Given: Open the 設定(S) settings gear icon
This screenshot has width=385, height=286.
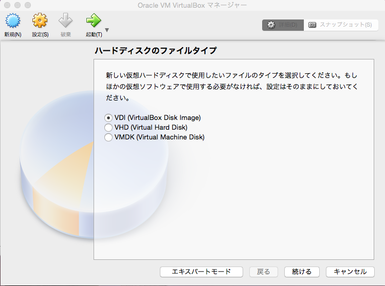Looking at the screenshot, I should 40,21.
